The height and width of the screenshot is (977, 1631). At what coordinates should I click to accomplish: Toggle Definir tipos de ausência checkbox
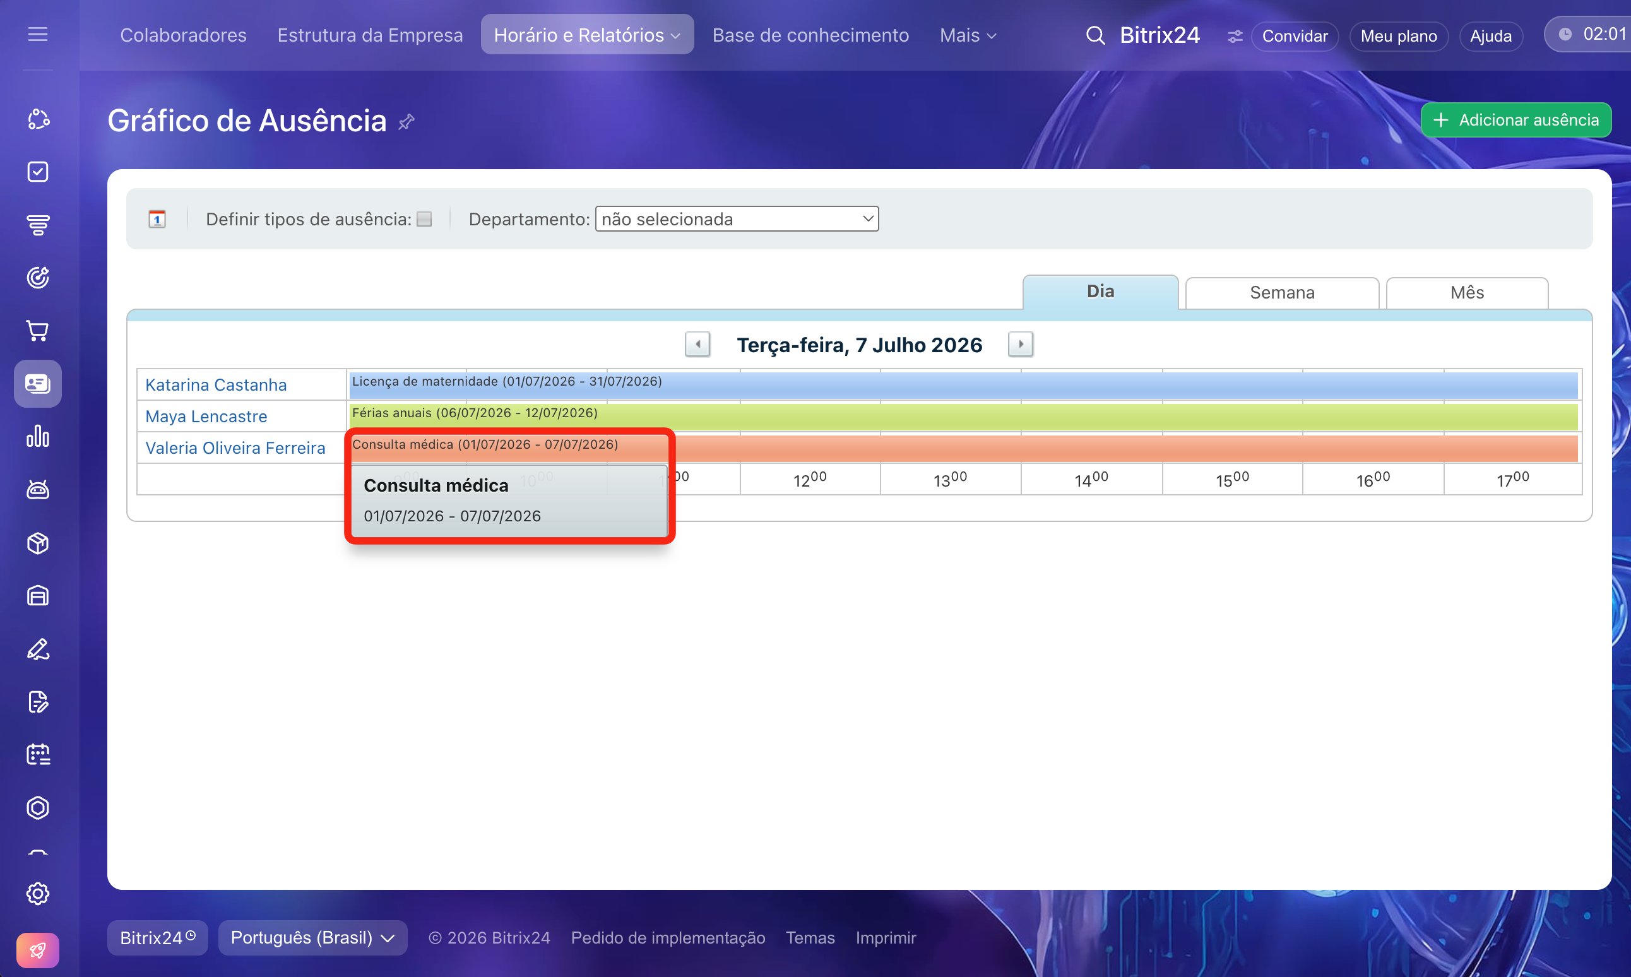[424, 219]
